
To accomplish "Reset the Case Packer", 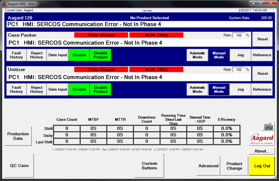I will tap(263, 39).
